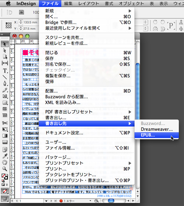Select the Scissors tool
Screen dimensions: 184x206
5,123
